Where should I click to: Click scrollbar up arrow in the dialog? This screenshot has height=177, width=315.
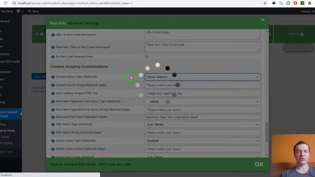tap(267, 31)
